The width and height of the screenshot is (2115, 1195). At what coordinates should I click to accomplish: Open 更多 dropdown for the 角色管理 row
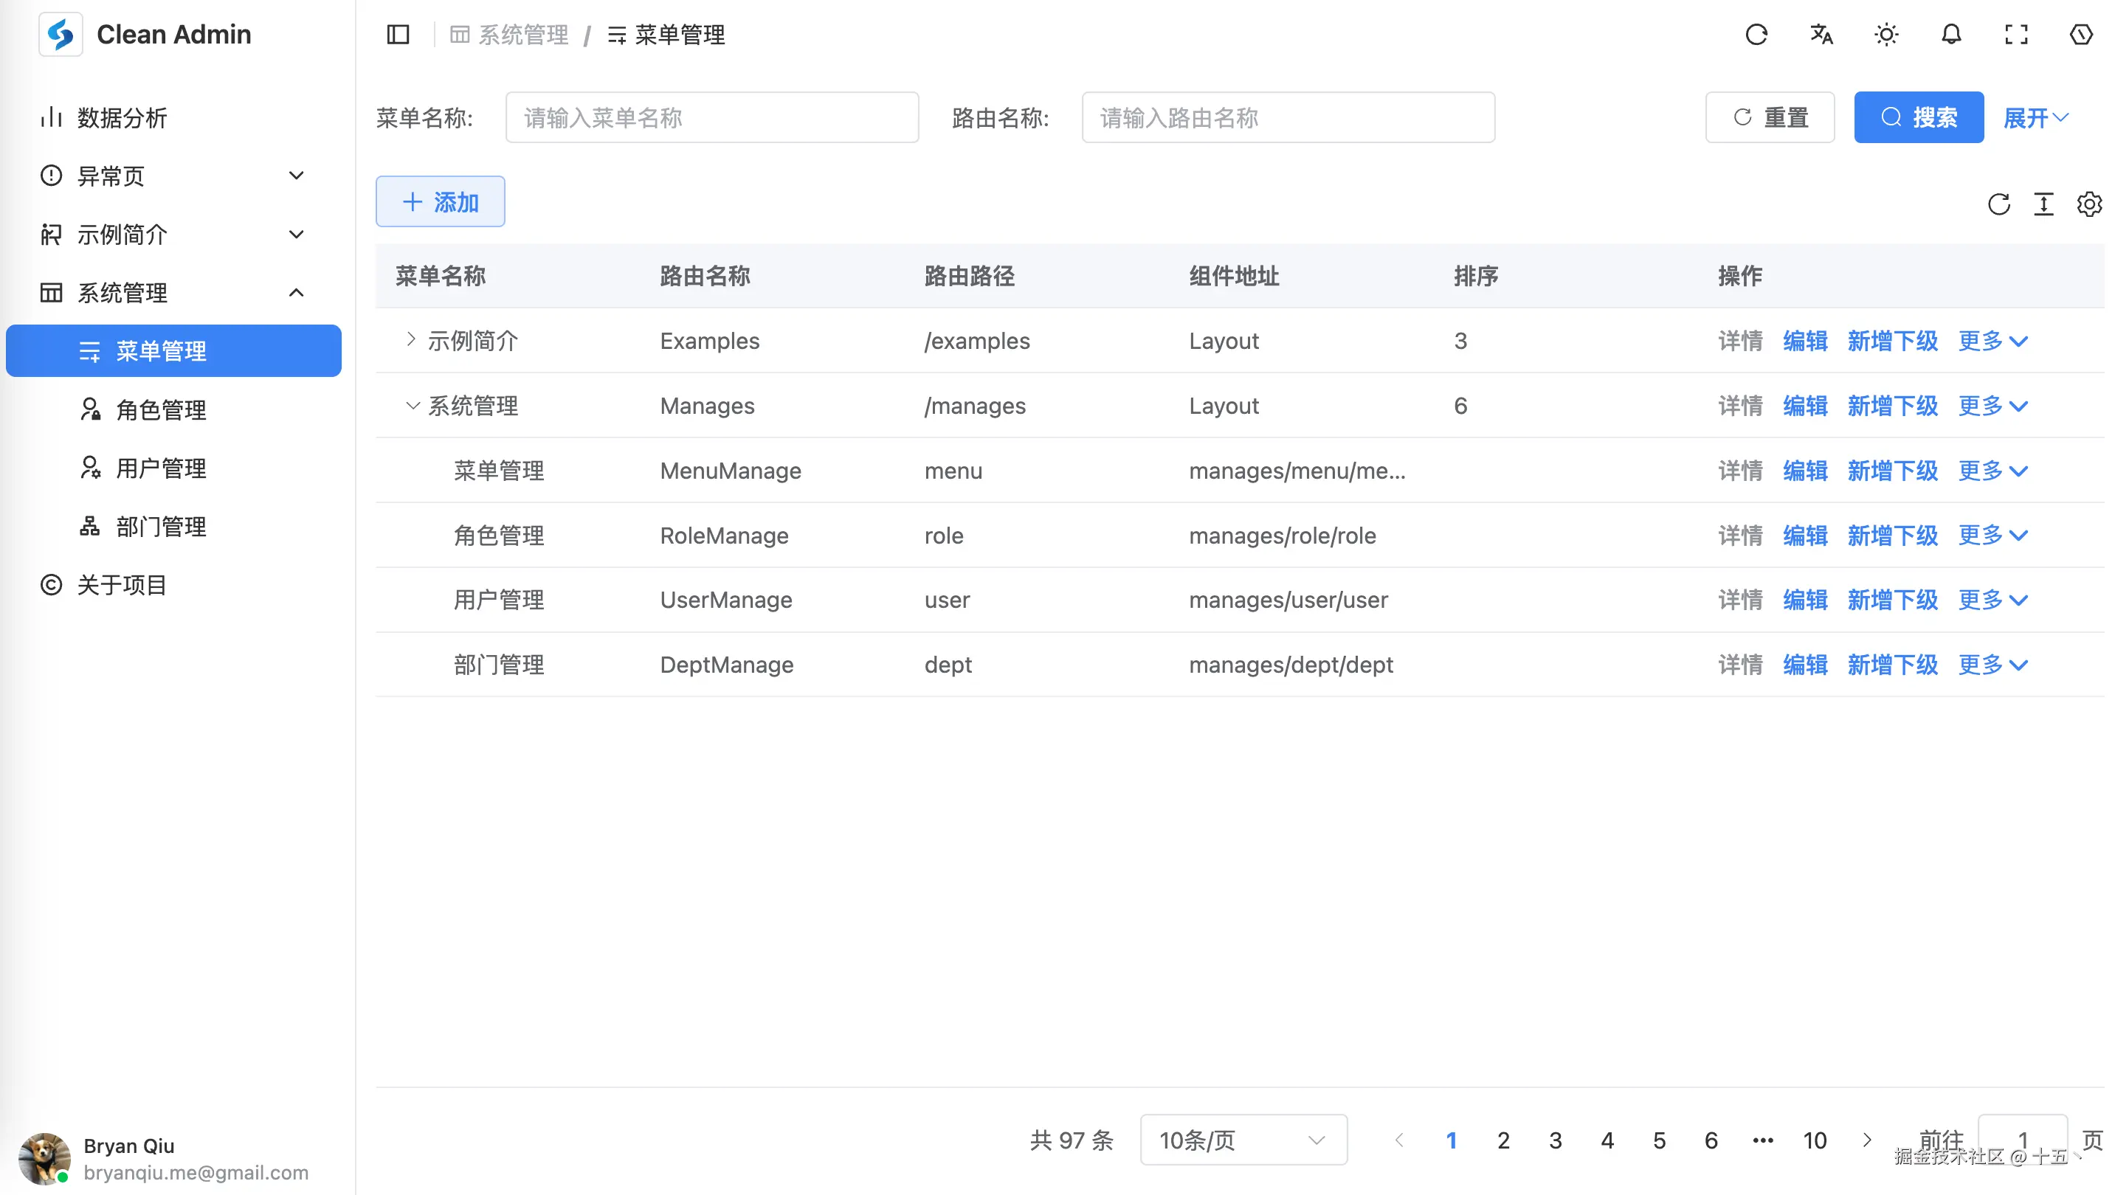(1992, 535)
